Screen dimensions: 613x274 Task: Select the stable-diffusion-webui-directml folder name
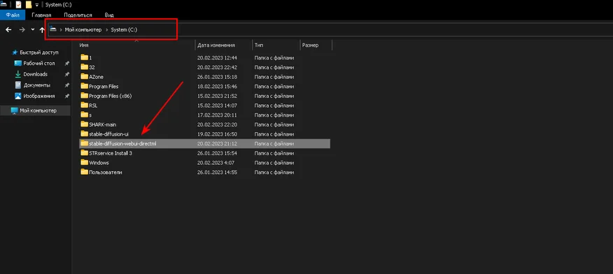point(122,143)
